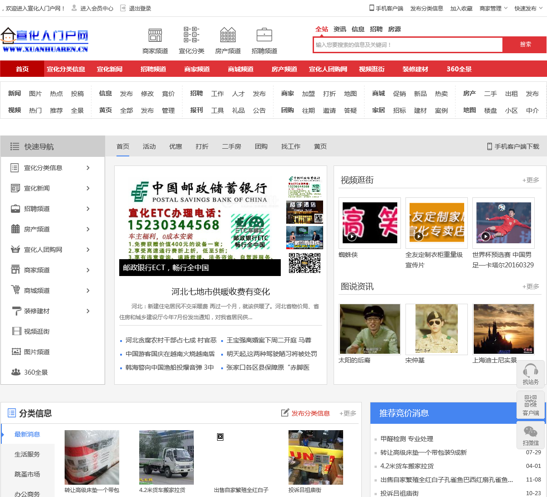This screenshot has width=547, height=497.
Task: Open 宣化新闻 in red navigation bar
Action: 110,69
